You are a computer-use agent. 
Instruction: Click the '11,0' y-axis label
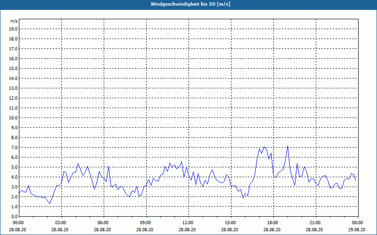[x=14, y=108]
